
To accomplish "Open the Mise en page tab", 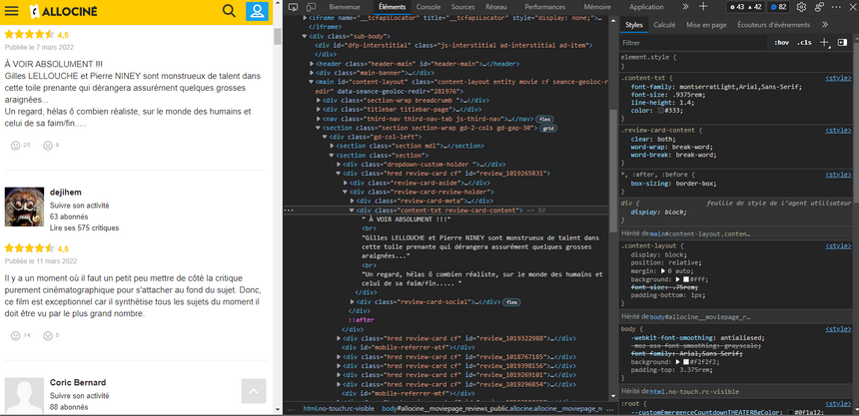I will (706, 25).
